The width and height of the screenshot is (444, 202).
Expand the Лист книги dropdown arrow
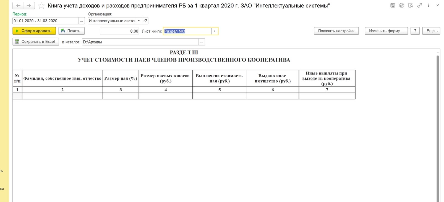point(215,31)
